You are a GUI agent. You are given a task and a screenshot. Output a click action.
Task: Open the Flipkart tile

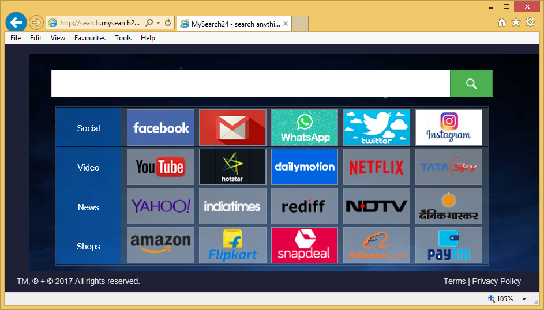coord(232,245)
